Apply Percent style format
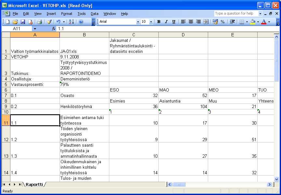This screenshot has width=281, height=195. point(222,22)
